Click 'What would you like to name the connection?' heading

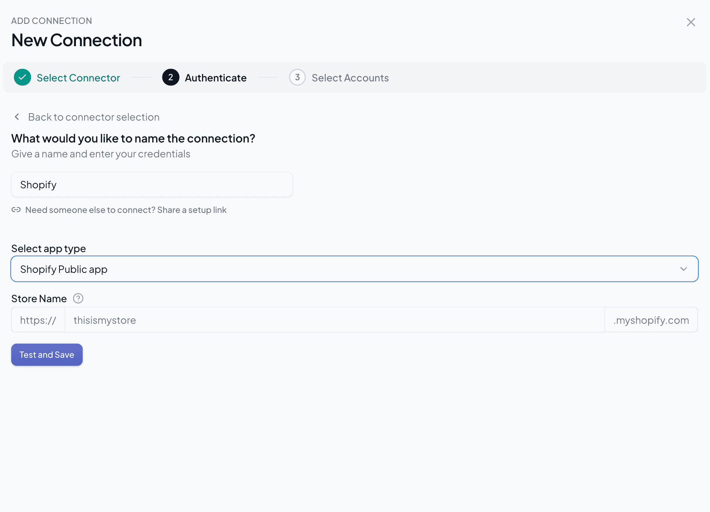pos(133,139)
